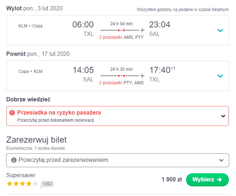The height and width of the screenshot is (196, 236).
Task: Click the fifth empty rating star
Action: [35, 184]
